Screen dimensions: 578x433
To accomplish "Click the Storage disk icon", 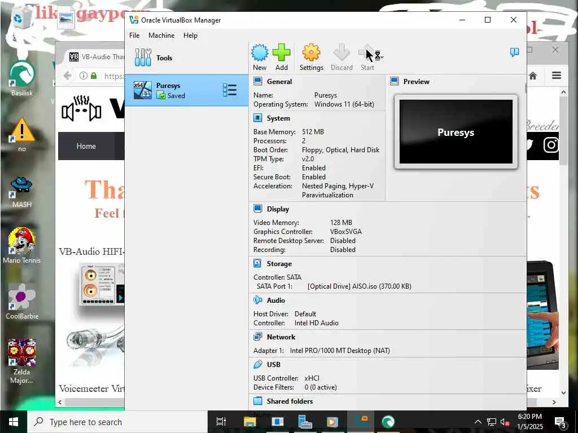I will point(257,264).
